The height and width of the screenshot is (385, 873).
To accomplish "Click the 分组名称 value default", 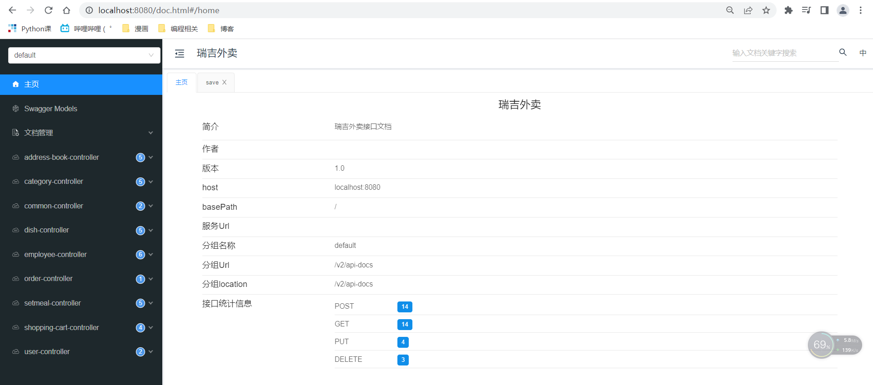I will point(345,245).
